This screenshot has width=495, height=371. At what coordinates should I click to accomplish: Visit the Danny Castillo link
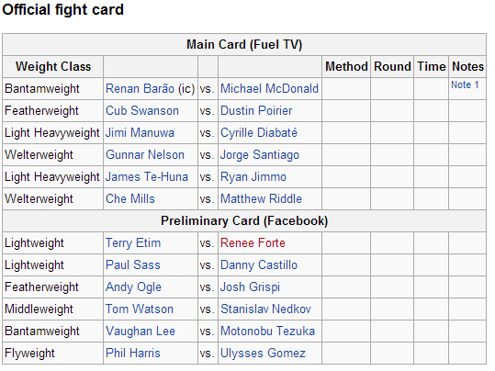click(x=259, y=265)
